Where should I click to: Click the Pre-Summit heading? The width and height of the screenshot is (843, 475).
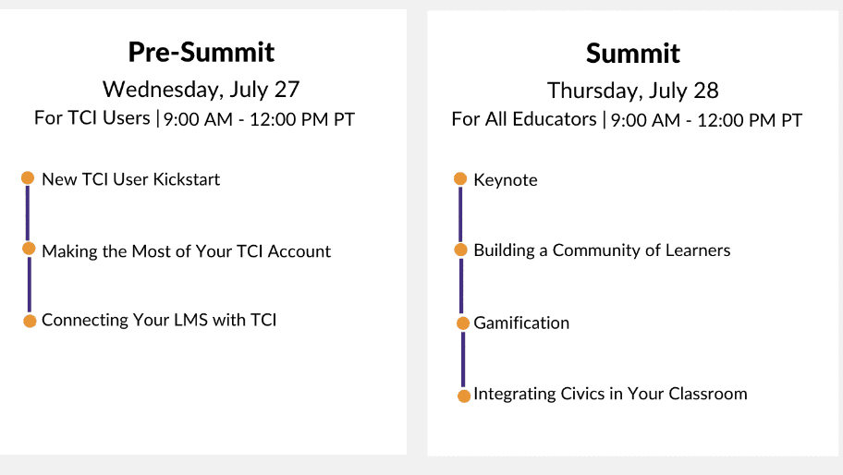pos(202,52)
